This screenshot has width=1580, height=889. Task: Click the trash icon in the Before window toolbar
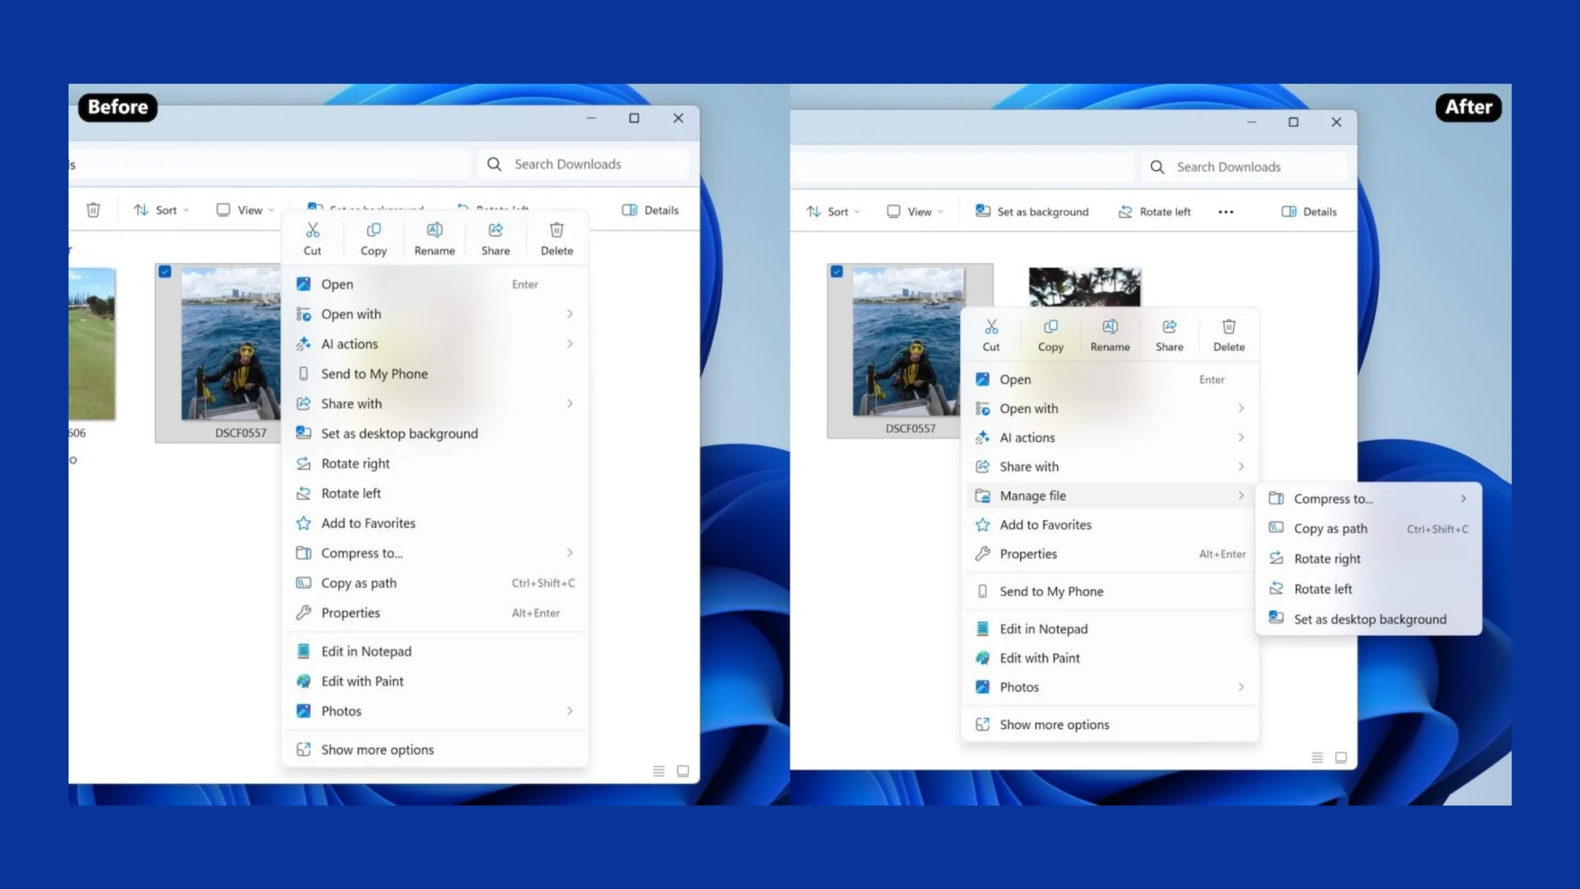coord(93,210)
